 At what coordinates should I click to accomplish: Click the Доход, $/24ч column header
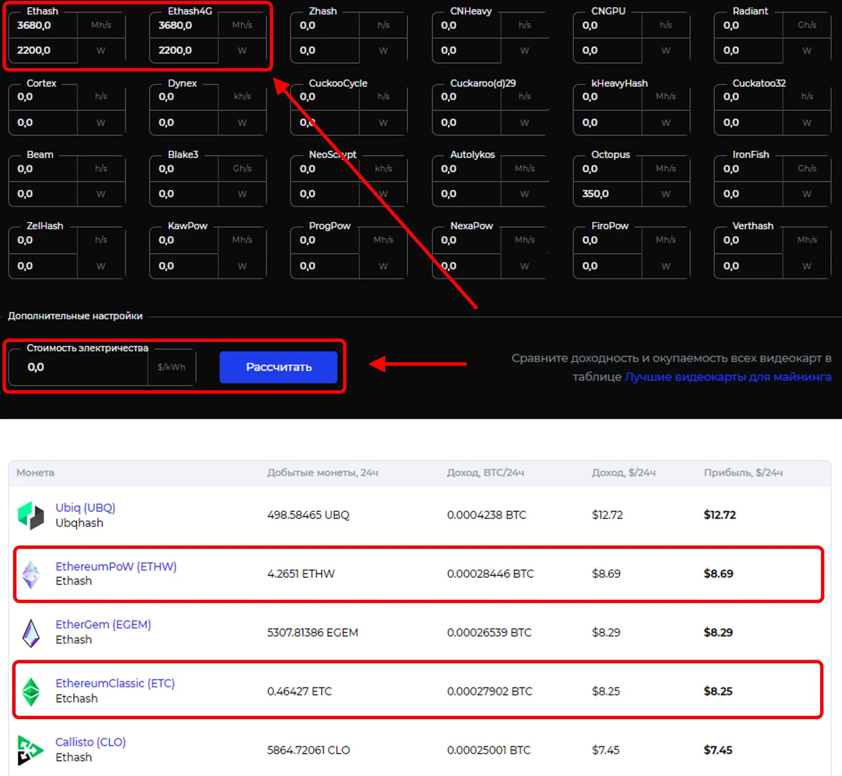pos(624,473)
